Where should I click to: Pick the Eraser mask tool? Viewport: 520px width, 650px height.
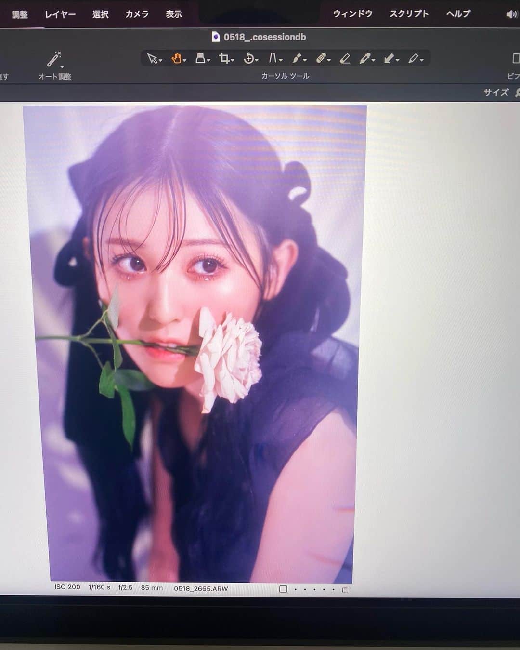(x=345, y=59)
